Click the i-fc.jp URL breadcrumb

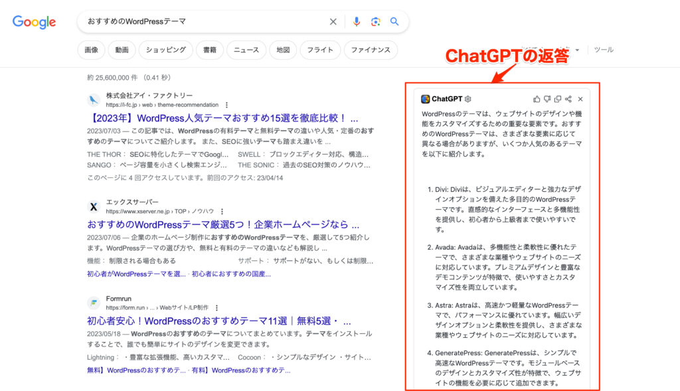click(x=162, y=105)
